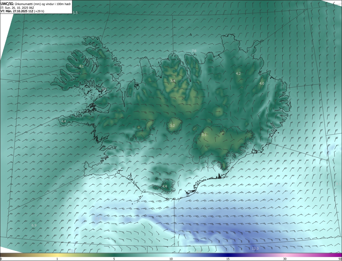Screen dimensions: 342x261
Task: Click the 5.5 value label on the map
Action: click(x=75, y=13)
